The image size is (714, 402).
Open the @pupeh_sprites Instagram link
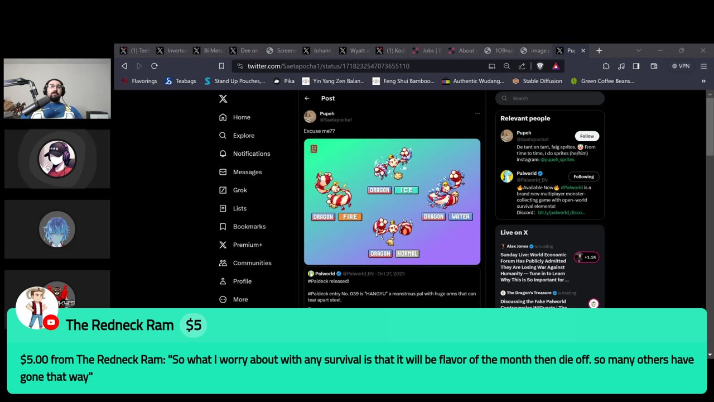pos(557,160)
